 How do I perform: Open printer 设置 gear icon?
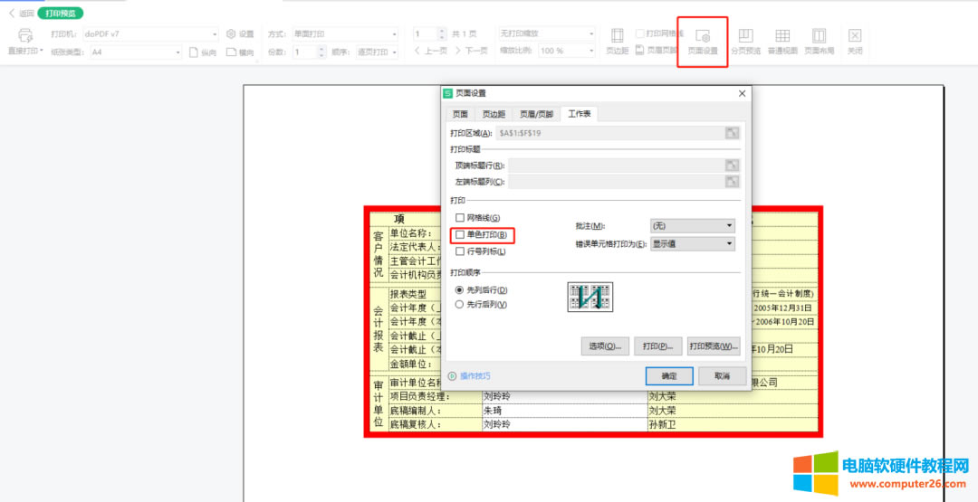(232, 33)
